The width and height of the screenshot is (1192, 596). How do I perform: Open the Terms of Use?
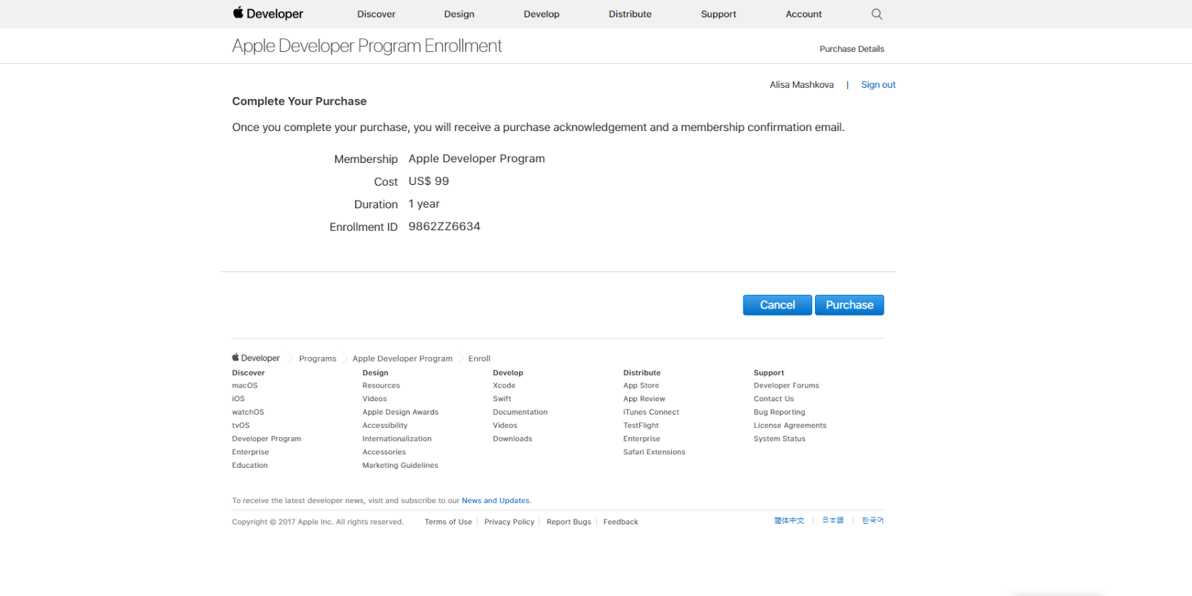pos(448,522)
